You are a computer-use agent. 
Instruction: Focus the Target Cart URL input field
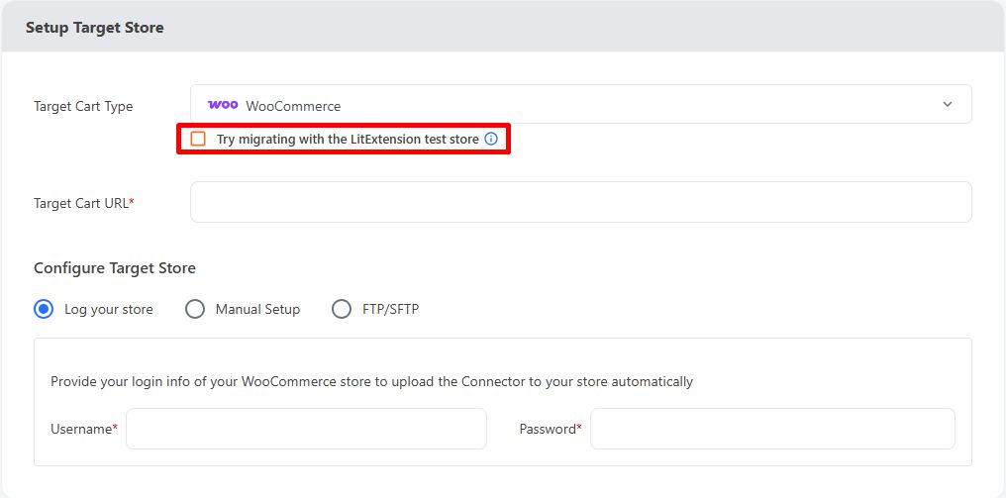[580, 202]
